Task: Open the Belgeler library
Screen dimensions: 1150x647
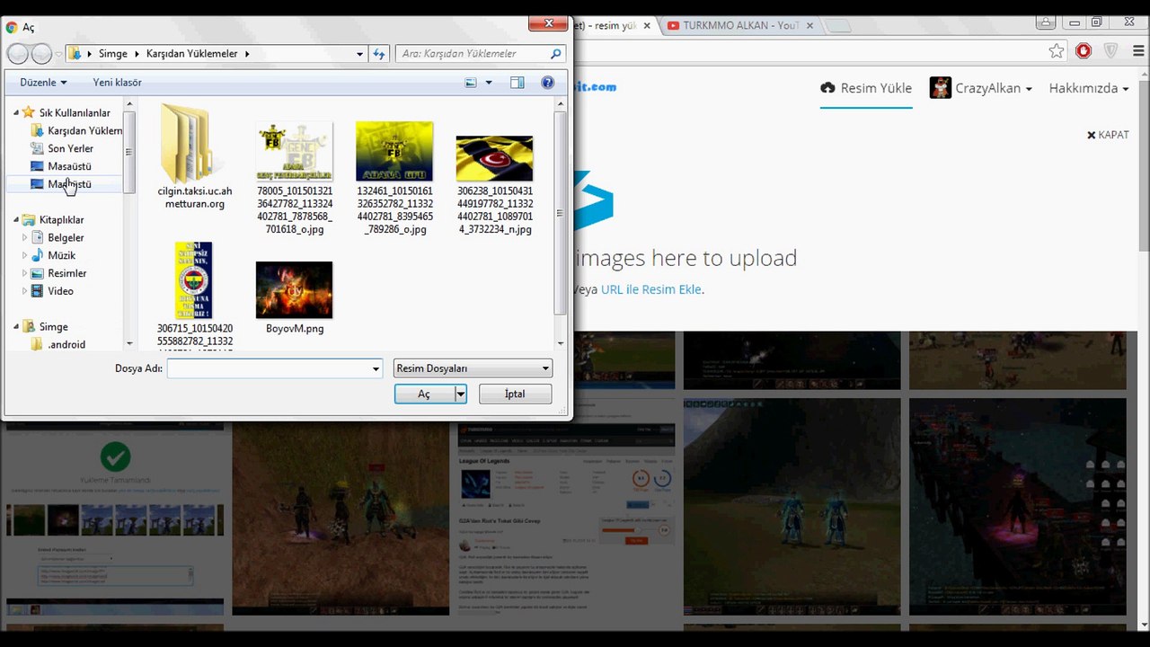Action: (66, 238)
